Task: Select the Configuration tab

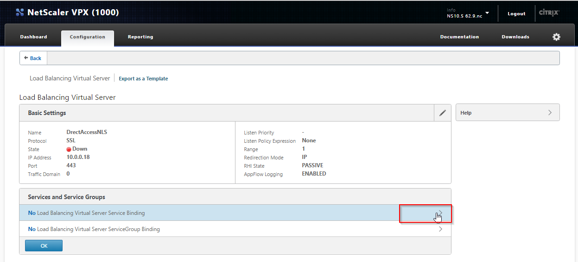Action: (x=87, y=37)
